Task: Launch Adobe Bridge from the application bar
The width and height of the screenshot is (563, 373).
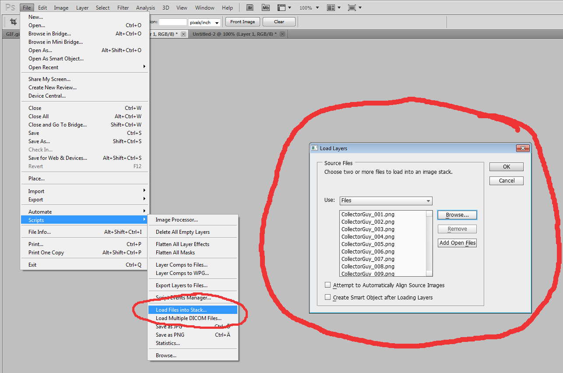Action: (250, 7)
